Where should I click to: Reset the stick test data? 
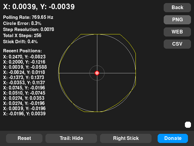pos(24,138)
